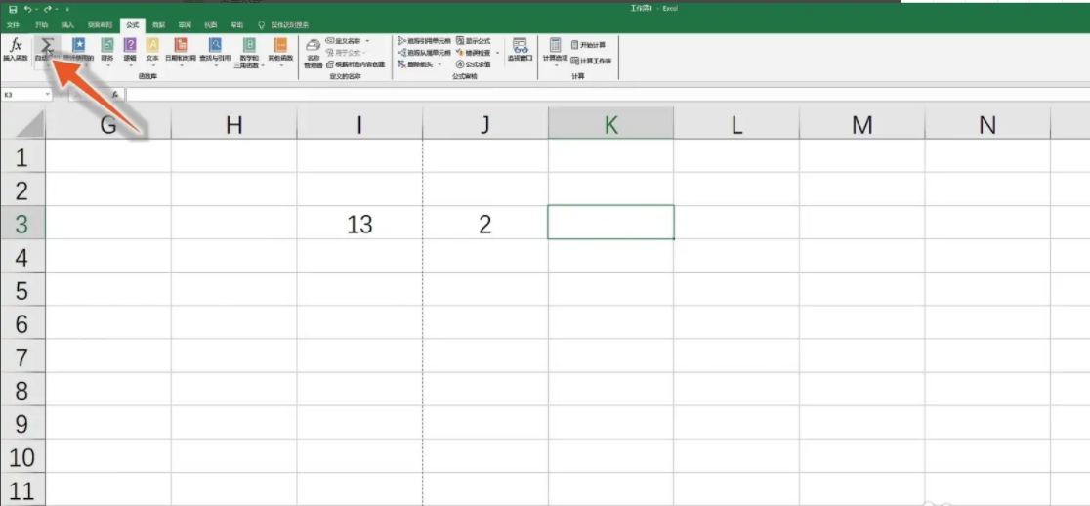Click Calculate Now (开始计算)

tap(588, 45)
